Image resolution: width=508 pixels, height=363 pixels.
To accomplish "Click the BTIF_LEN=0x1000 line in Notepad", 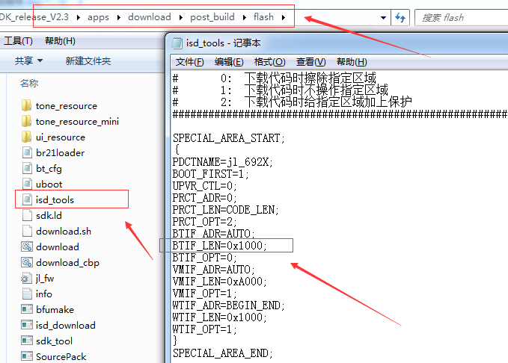I will click(x=220, y=246).
